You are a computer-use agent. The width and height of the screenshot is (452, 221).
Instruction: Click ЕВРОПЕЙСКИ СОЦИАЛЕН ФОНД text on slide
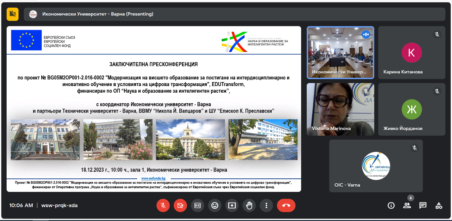[57, 44]
